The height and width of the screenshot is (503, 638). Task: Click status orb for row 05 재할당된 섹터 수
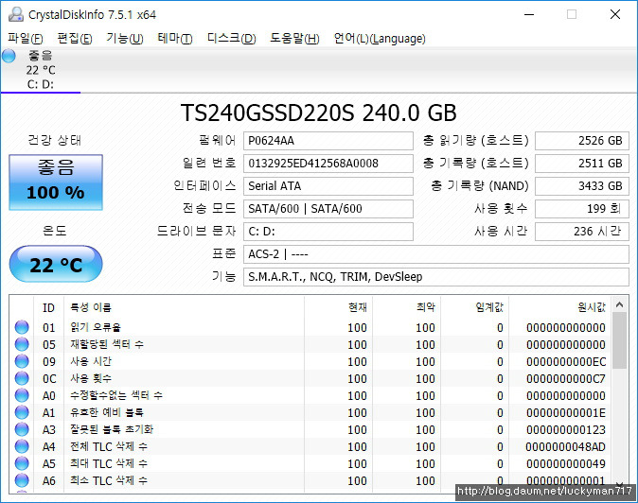tap(22, 344)
